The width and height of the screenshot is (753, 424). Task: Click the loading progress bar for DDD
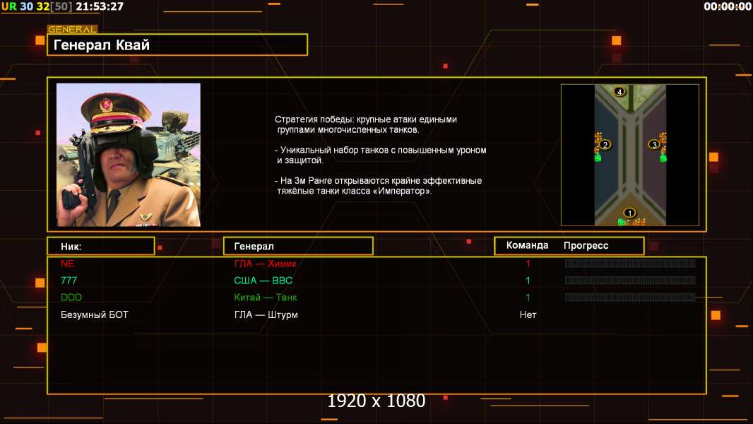(x=630, y=298)
